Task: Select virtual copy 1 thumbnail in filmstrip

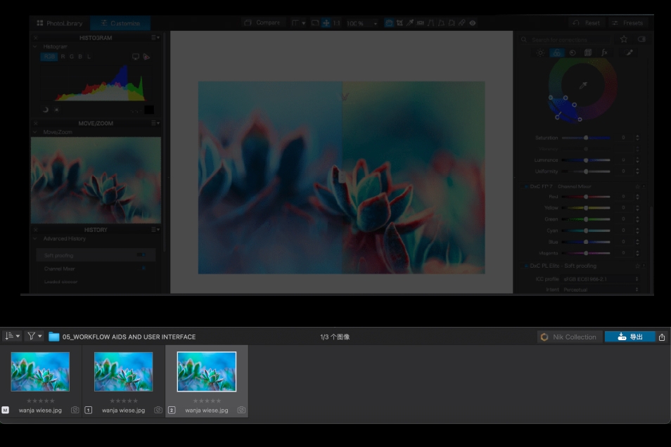Action: click(x=123, y=372)
